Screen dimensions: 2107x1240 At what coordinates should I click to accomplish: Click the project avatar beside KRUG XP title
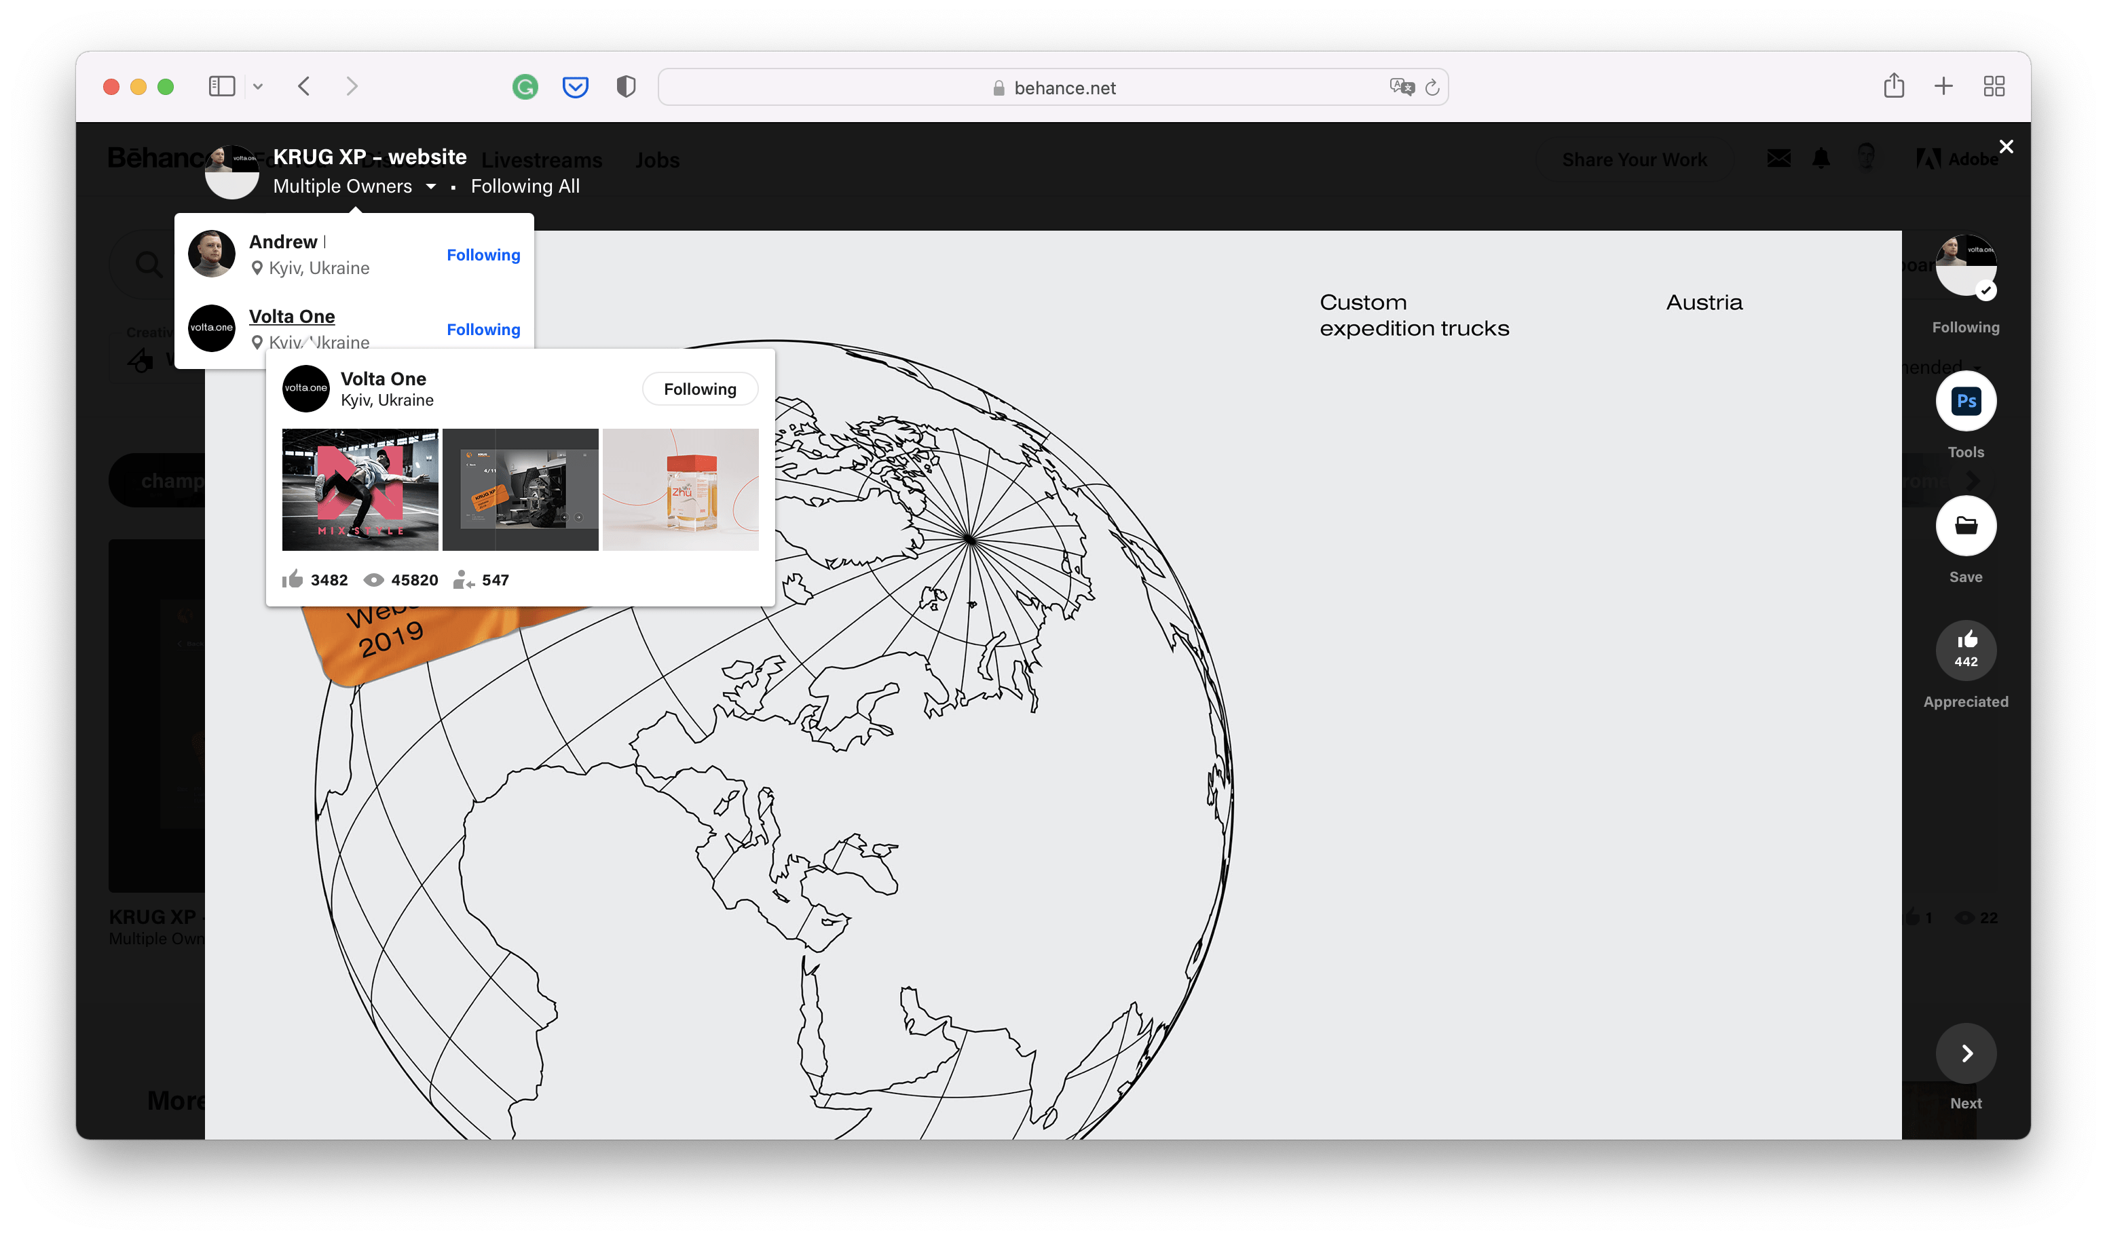(x=232, y=172)
